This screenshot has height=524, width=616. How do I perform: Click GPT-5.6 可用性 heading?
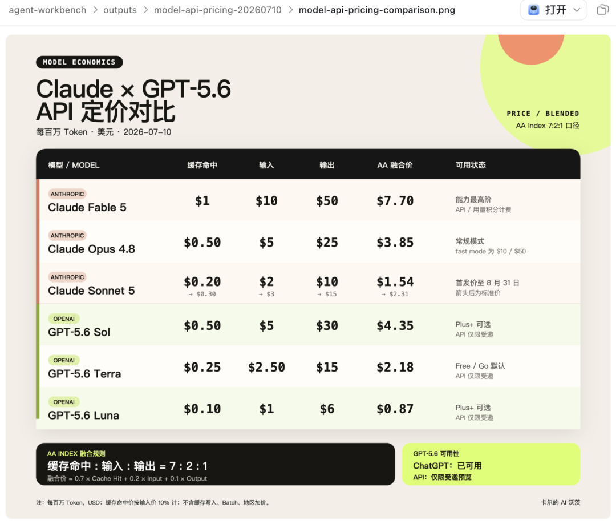click(436, 454)
